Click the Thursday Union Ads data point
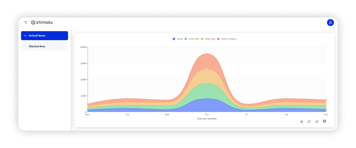 coord(207,84)
